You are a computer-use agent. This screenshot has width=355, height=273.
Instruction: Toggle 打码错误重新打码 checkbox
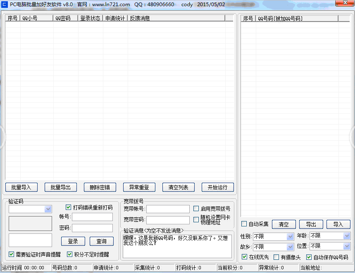coord(69,207)
